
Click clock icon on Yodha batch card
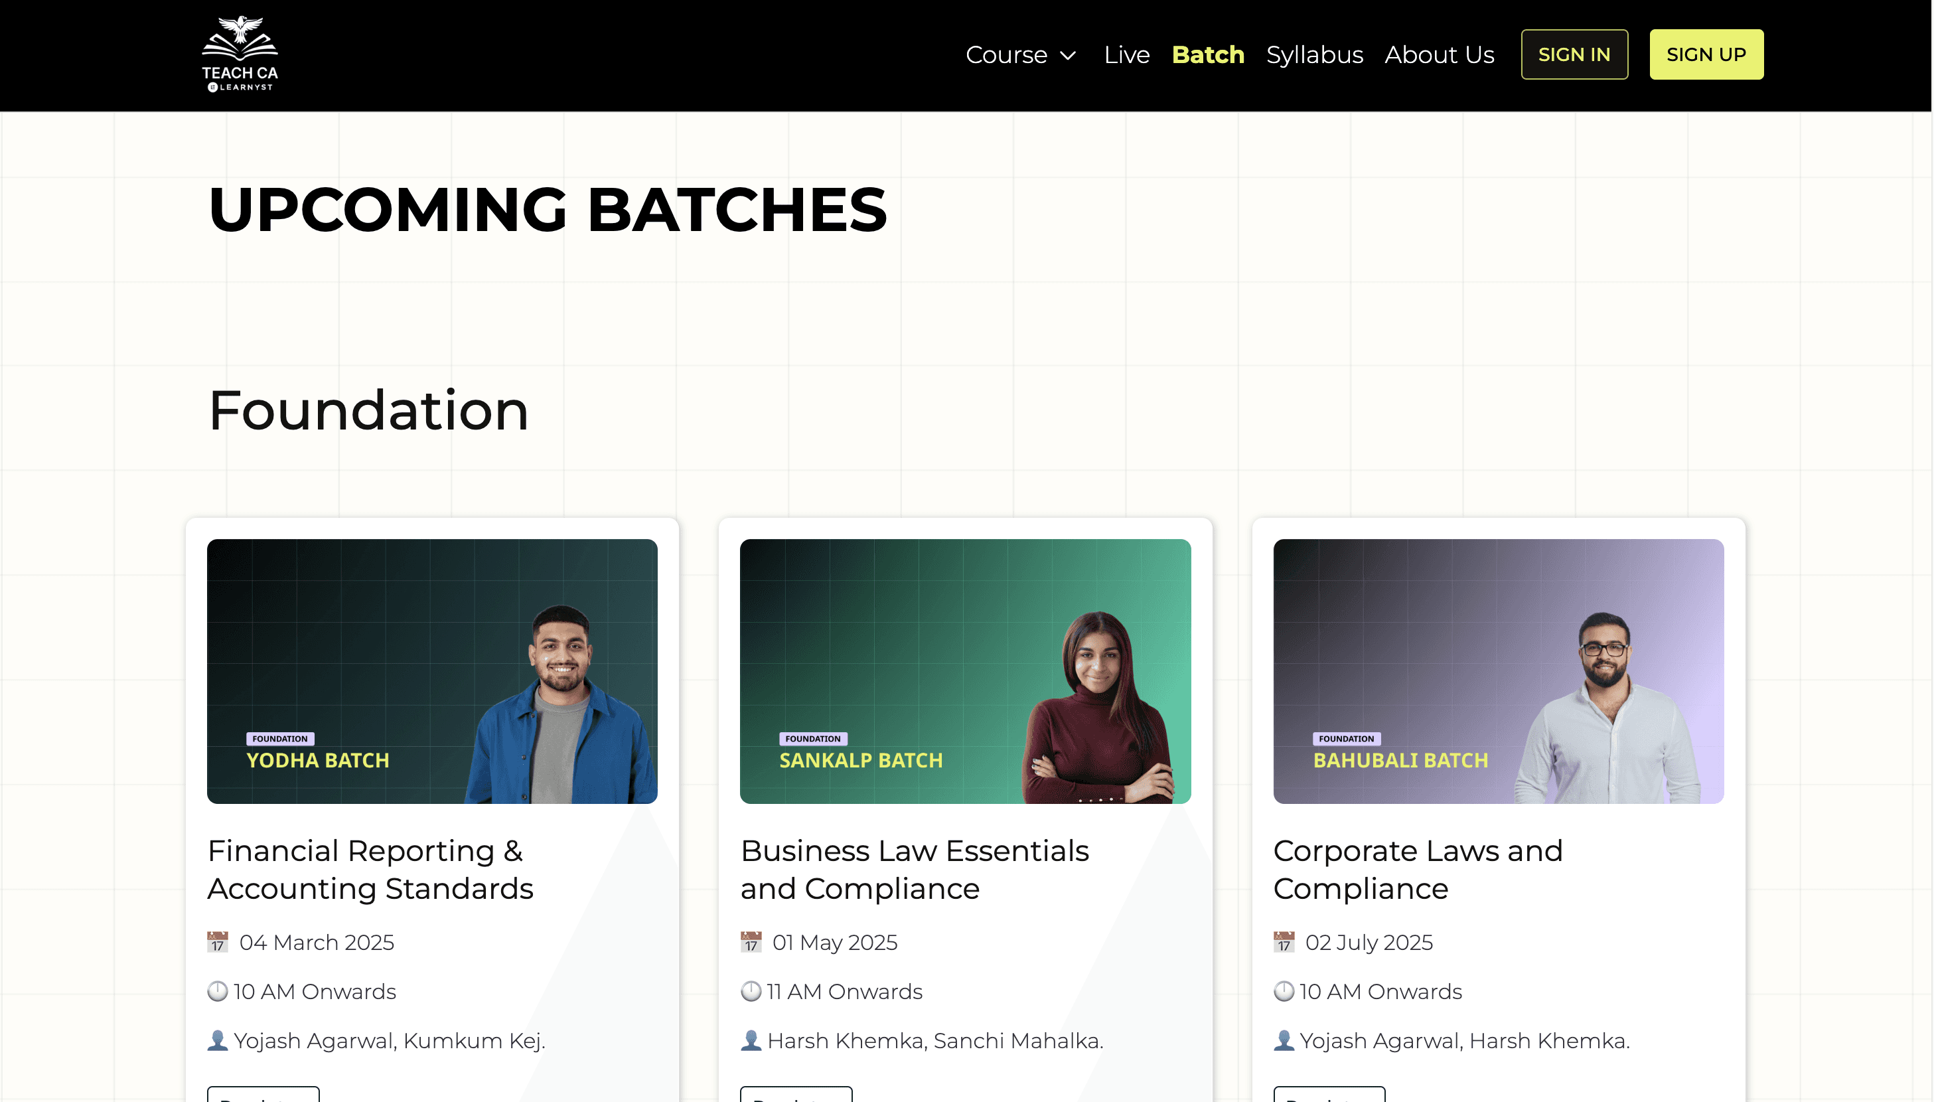tap(217, 992)
